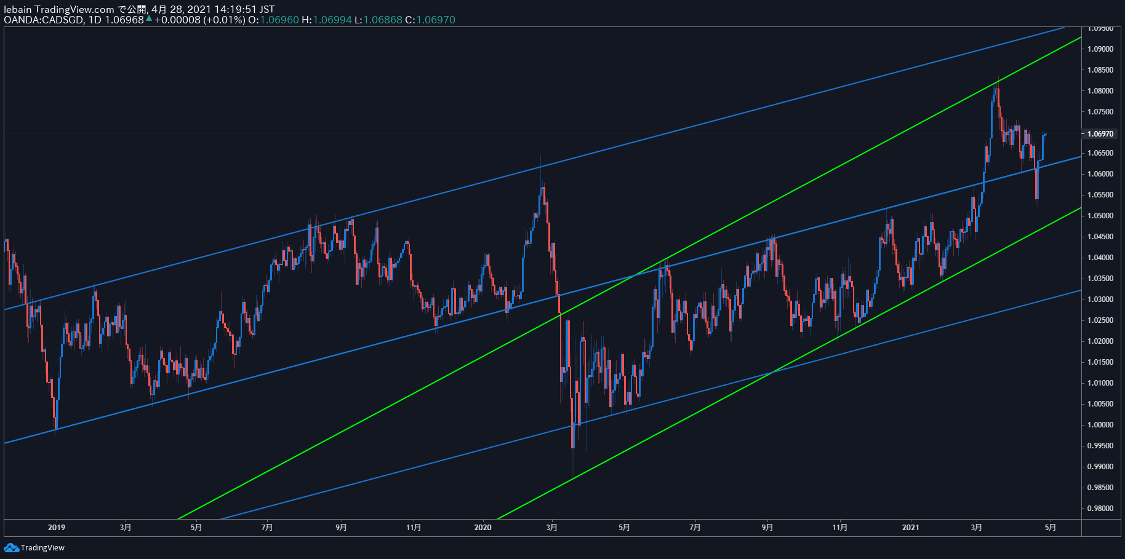Click the latest candle at current price
The height and width of the screenshot is (559, 1125).
[x=1045, y=134]
